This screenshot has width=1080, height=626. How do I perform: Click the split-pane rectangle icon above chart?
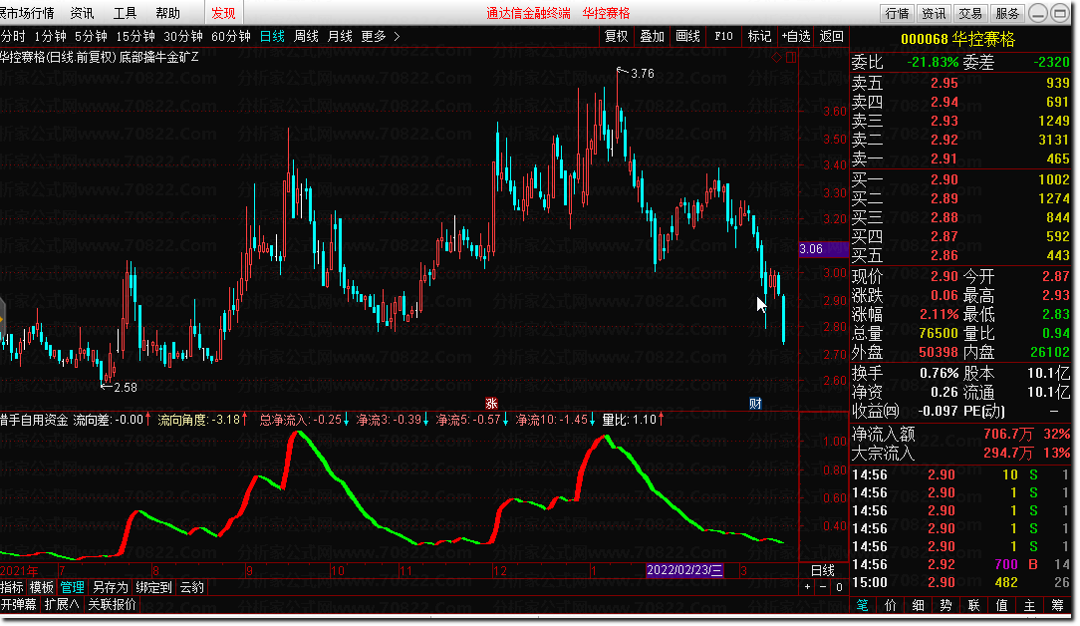[x=791, y=57]
